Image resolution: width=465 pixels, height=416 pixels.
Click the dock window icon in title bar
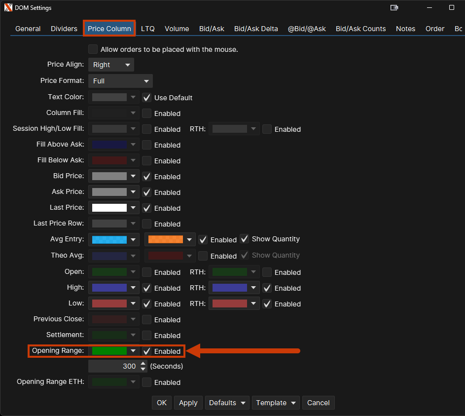[x=394, y=8]
